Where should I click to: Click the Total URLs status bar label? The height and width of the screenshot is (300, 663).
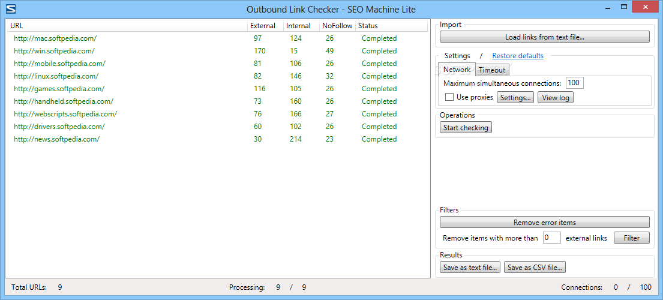click(x=29, y=288)
